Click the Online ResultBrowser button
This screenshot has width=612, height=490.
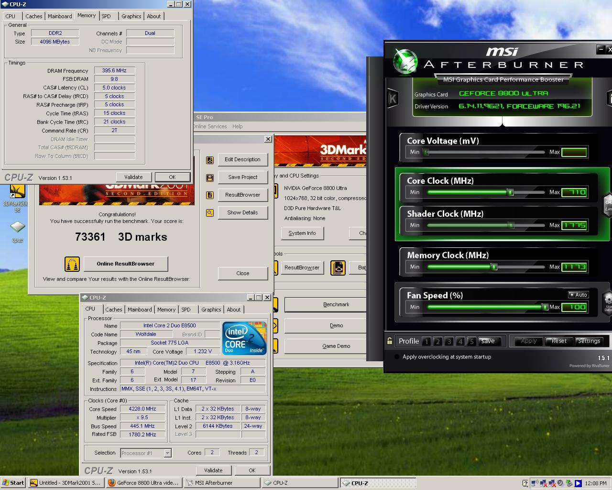[x=126, y=264]
